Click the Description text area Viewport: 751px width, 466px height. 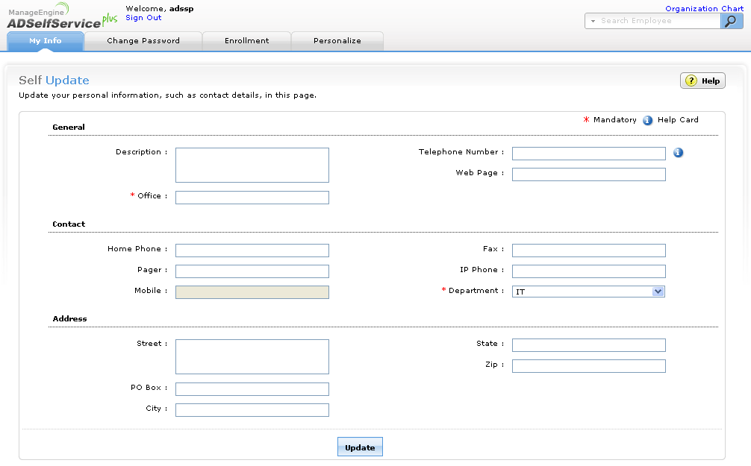(252, 165)
